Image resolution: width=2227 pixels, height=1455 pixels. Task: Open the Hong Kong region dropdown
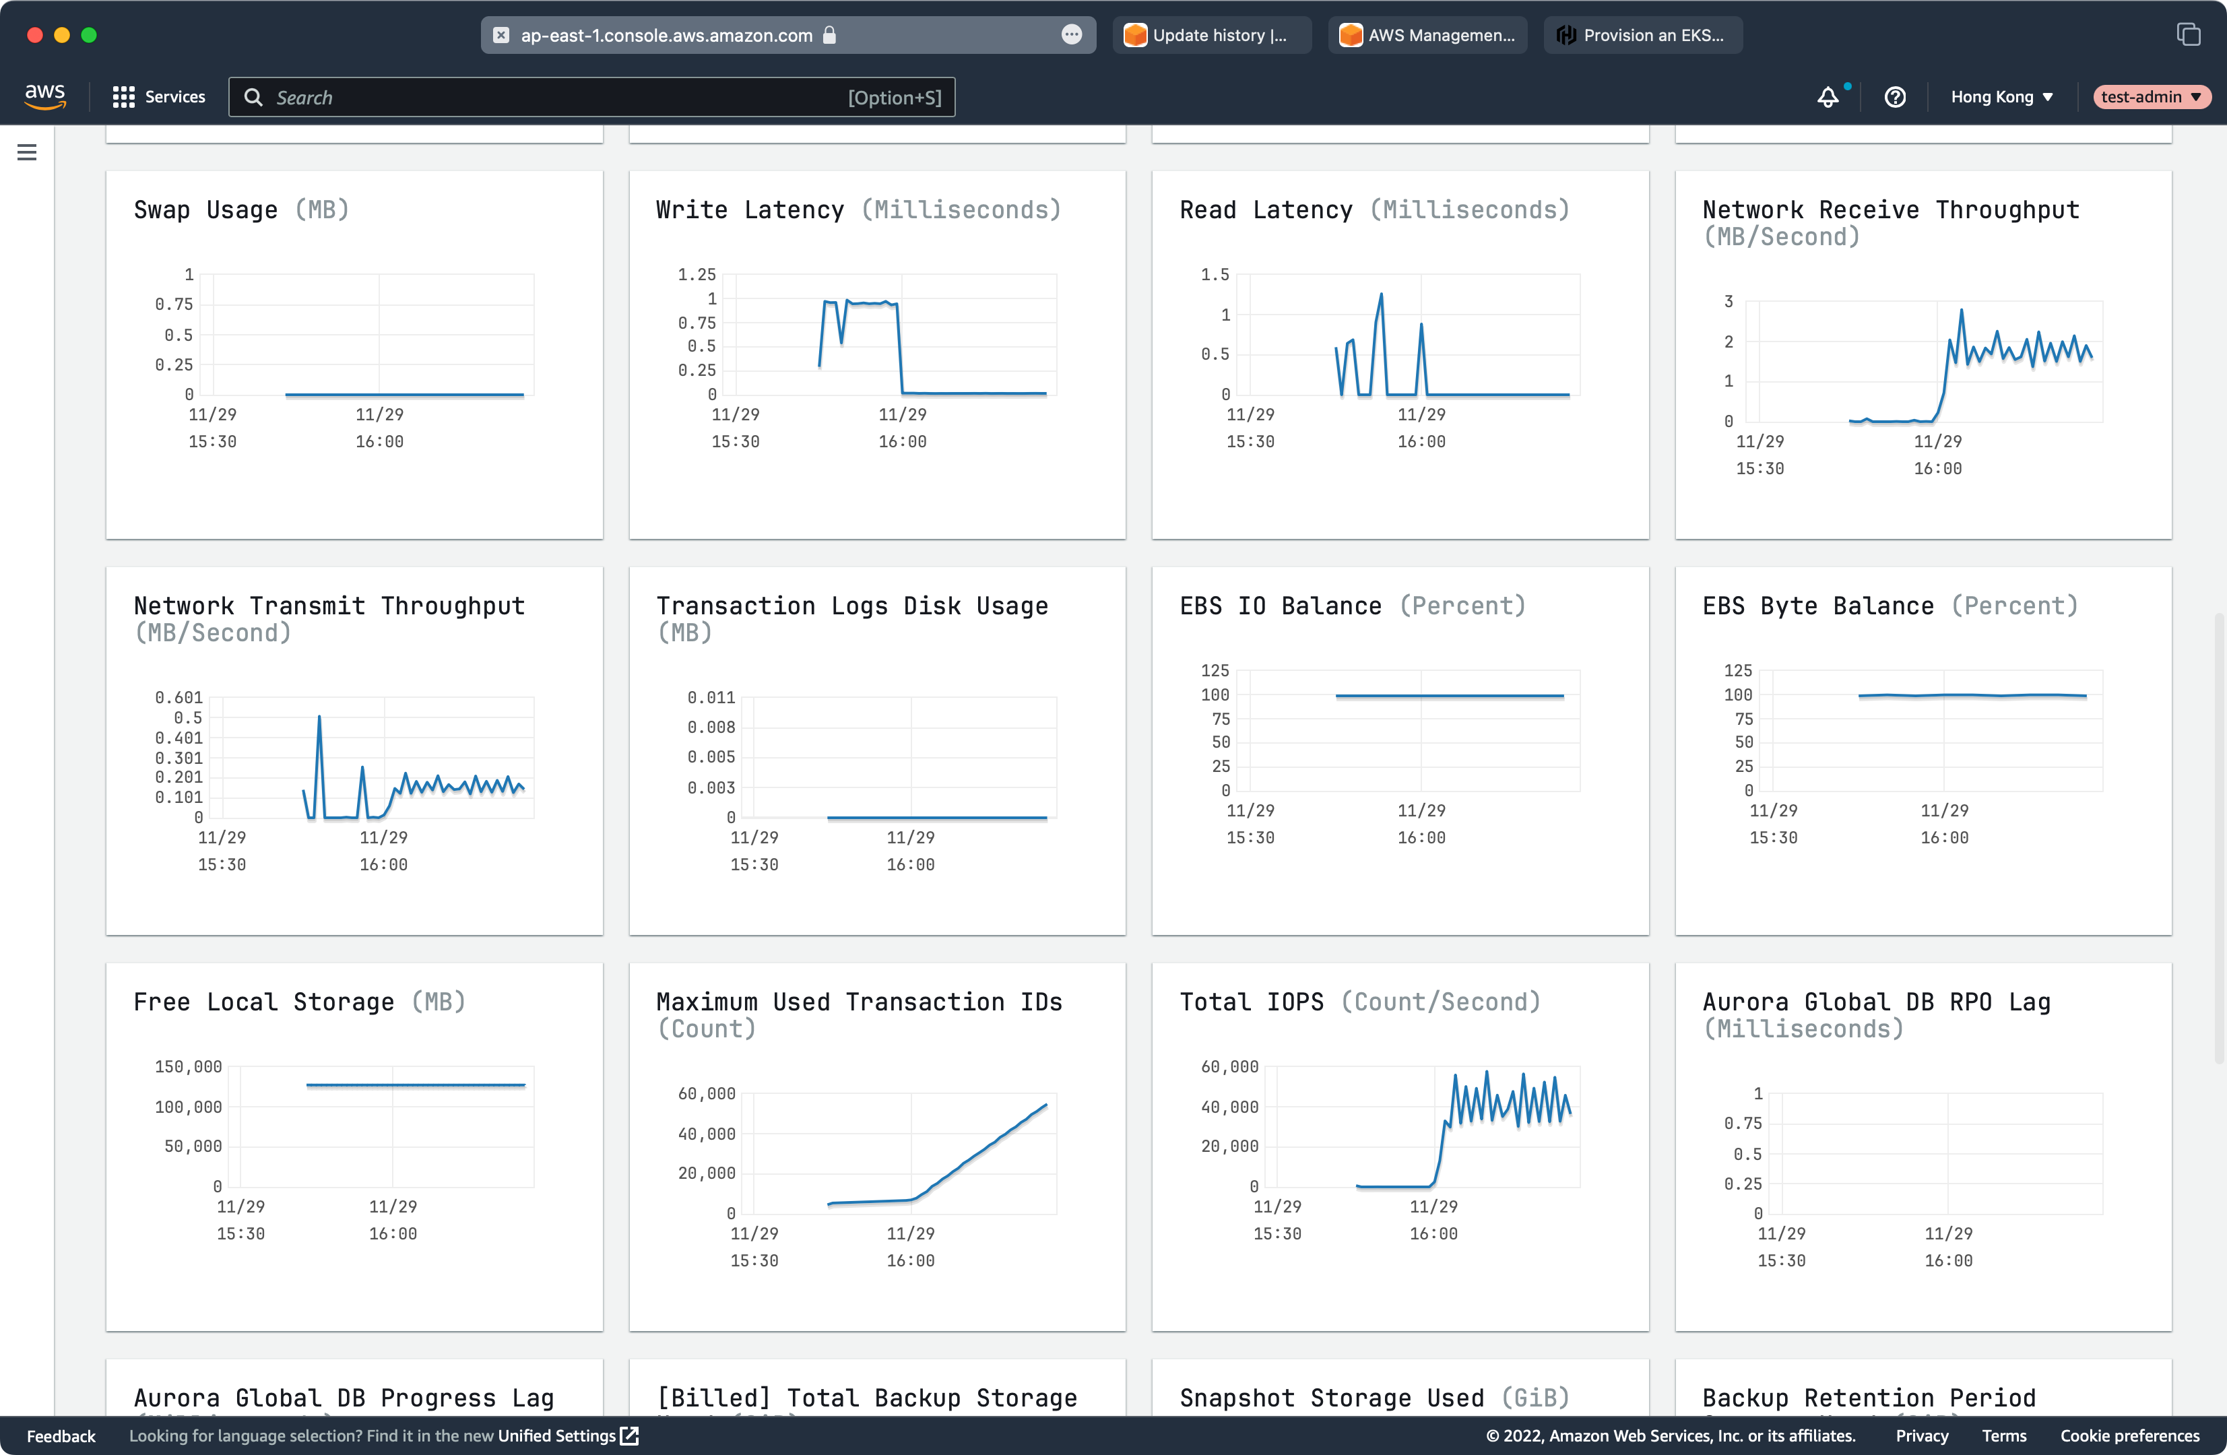[x=2001, y=97]
